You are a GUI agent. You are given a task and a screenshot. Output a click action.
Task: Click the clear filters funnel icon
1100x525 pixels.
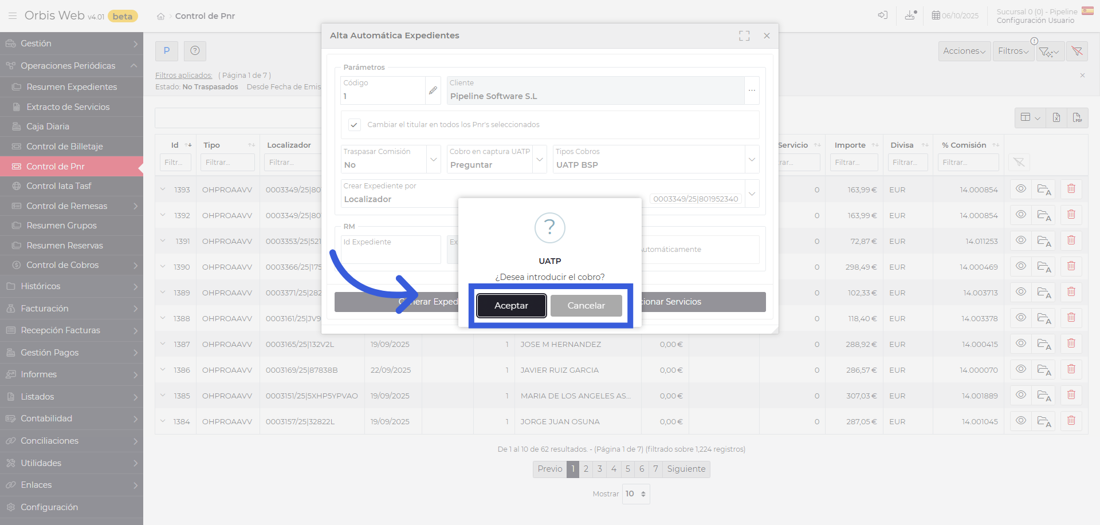click(1077, 52)
